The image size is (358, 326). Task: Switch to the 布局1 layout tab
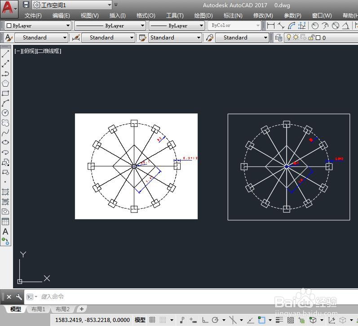tap(38, 309)
